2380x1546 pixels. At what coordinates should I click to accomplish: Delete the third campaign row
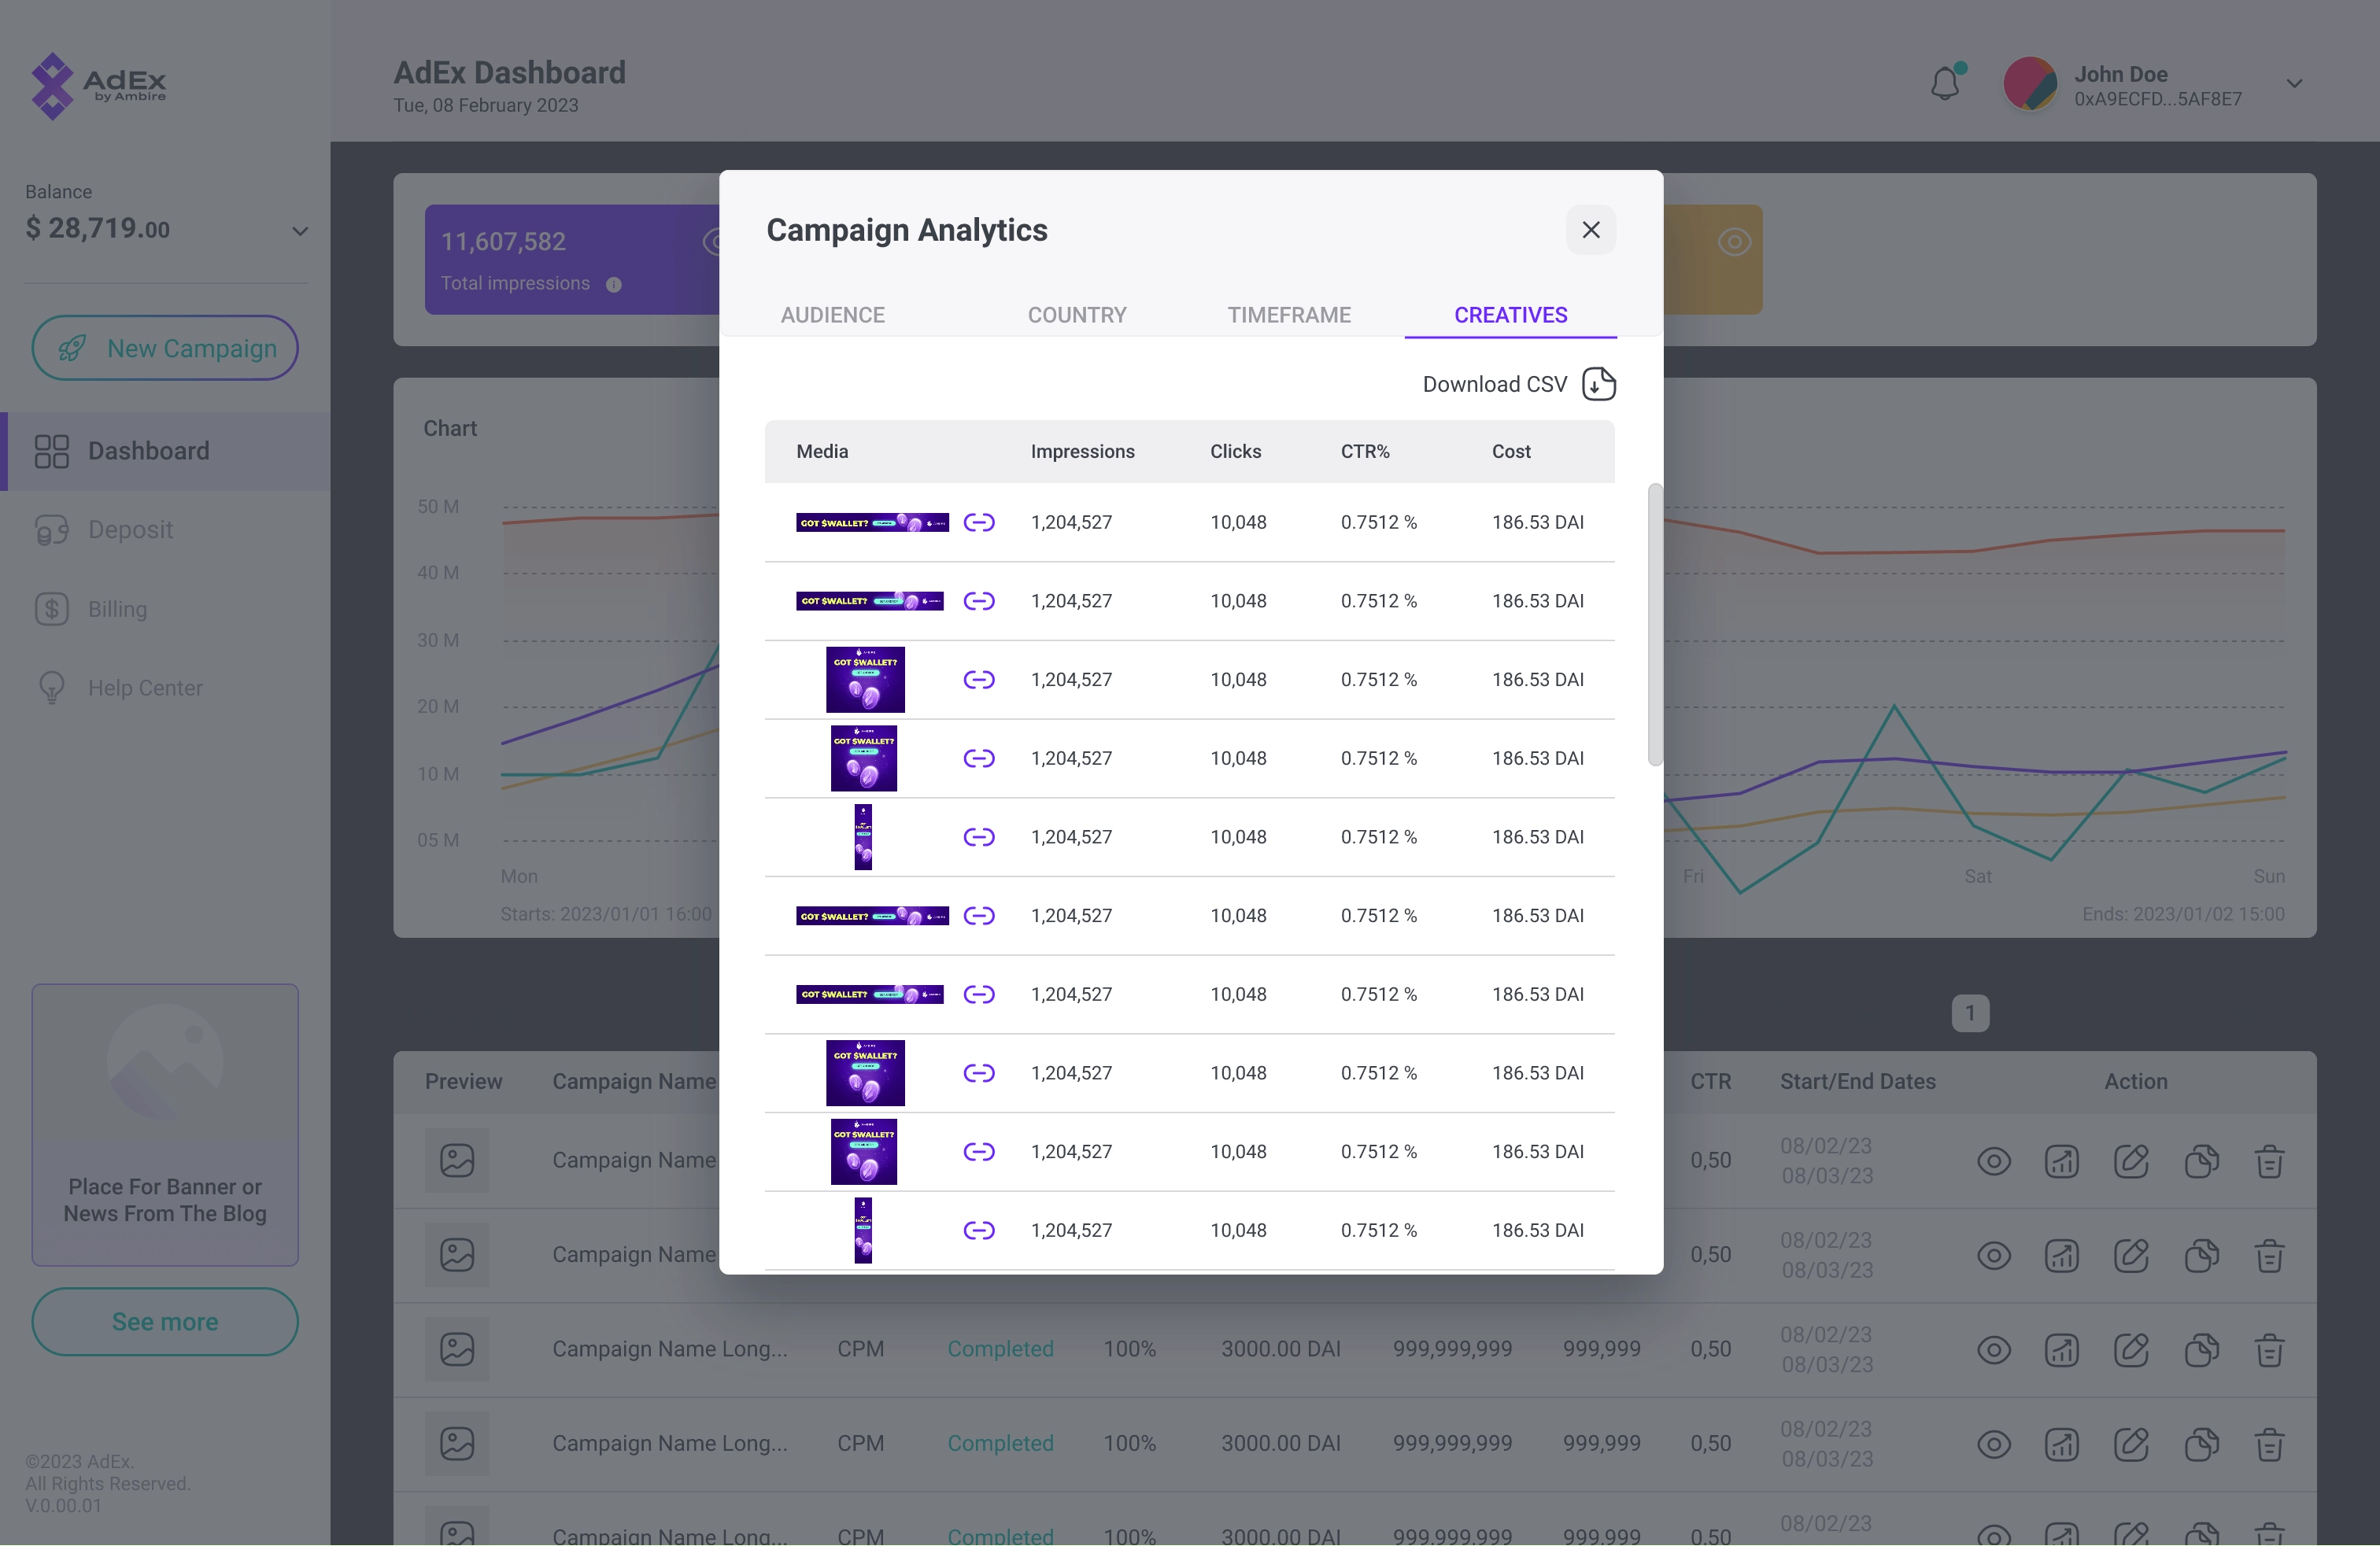coord(2269,1350)
